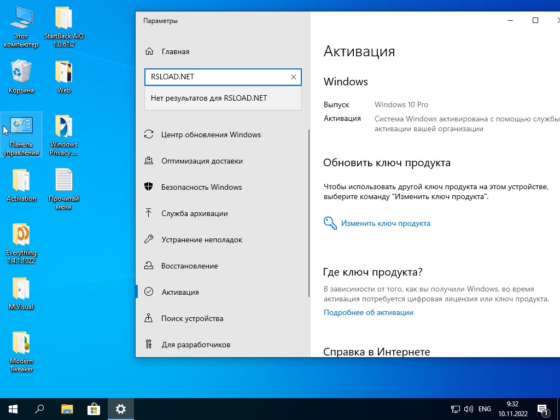Return to Главная settings page
This screenshot has height=420, width=560.
pos(174,51)
